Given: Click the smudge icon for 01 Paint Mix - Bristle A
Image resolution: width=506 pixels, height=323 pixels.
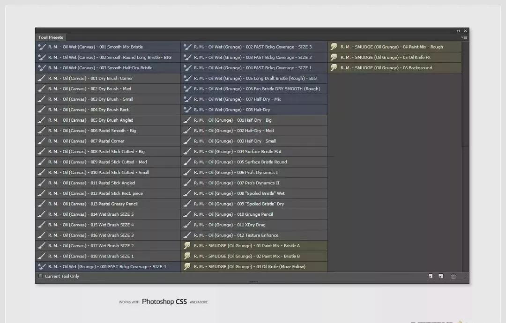Looking at the screenshot, I should coord(187,246).
